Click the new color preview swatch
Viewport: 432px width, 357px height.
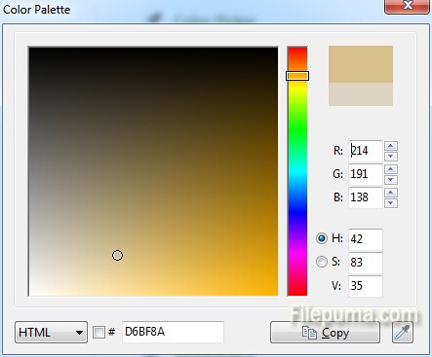click(x=361, y=64)
